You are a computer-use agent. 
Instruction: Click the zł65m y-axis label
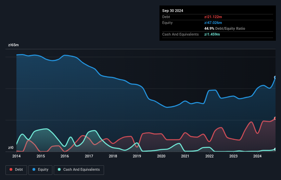13,45
